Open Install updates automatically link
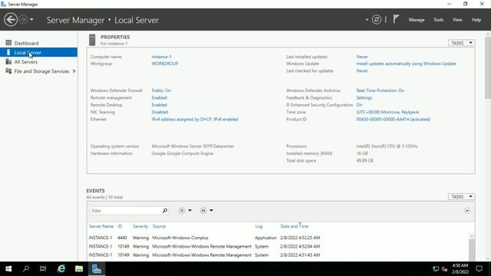The image size is (491, 276). [406, 64]
